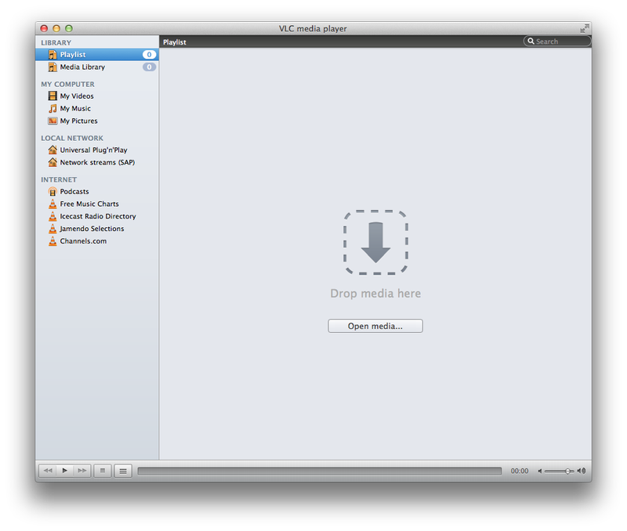Enter fullscreen with the title bar arrows
This screenshot has width=627, height=531.
pos(585,28)
